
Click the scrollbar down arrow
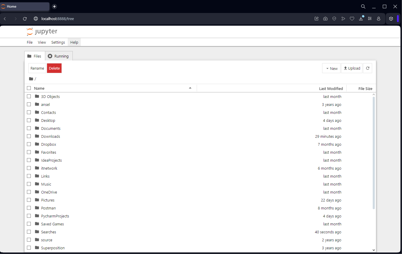[374, 250]
